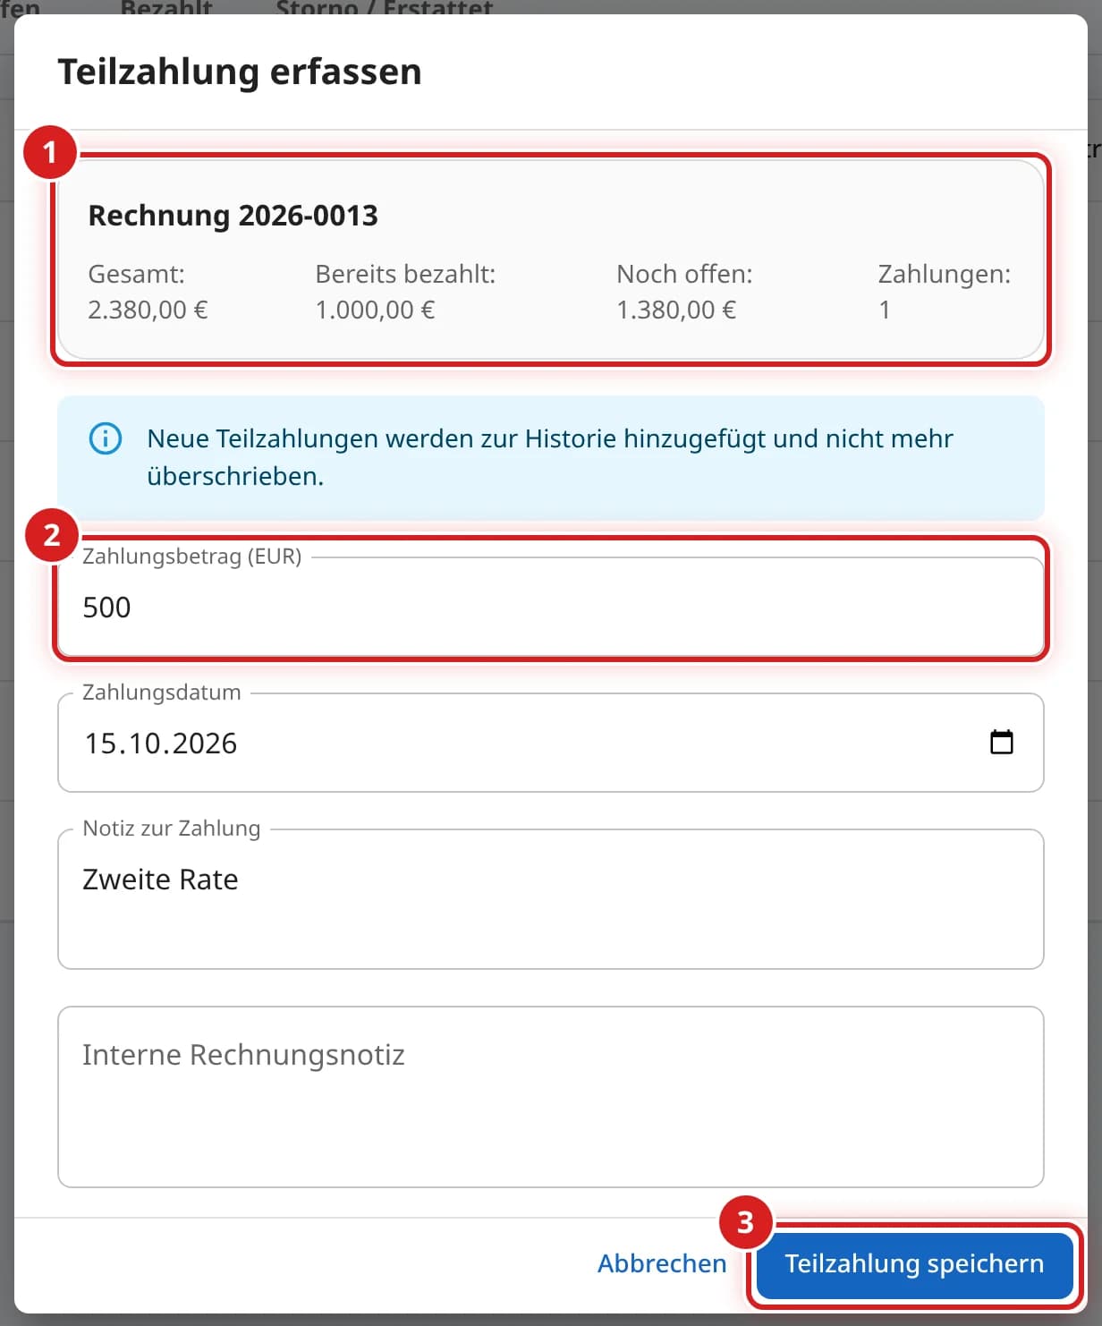Select the Zahlungsdatum date 15.10.2026
The width and height of the screenshot is (1102, 1326).
[x=161, y=744]
